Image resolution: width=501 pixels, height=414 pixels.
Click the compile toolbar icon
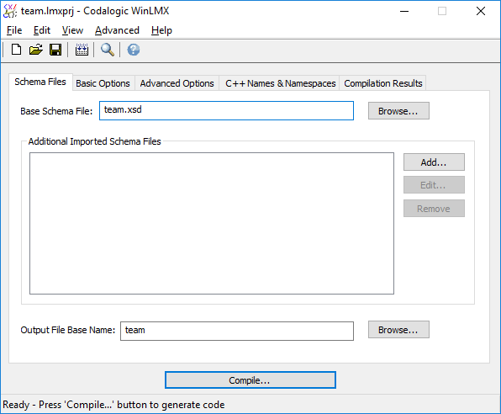tap(82, 50)
